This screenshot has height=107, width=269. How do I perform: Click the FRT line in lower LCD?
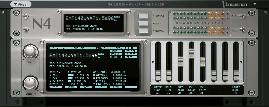[68, 66]
